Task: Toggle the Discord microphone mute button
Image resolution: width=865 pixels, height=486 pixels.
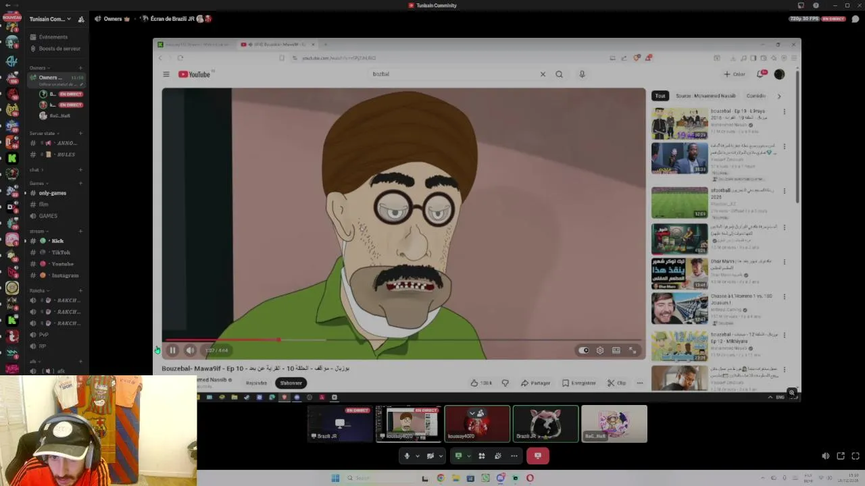Action: 407,456
